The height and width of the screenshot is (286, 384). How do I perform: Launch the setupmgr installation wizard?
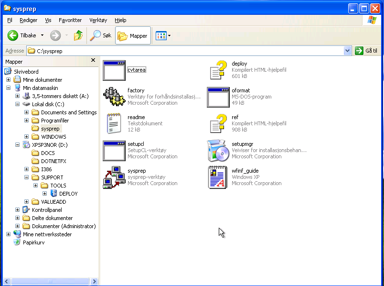(217, 151)
